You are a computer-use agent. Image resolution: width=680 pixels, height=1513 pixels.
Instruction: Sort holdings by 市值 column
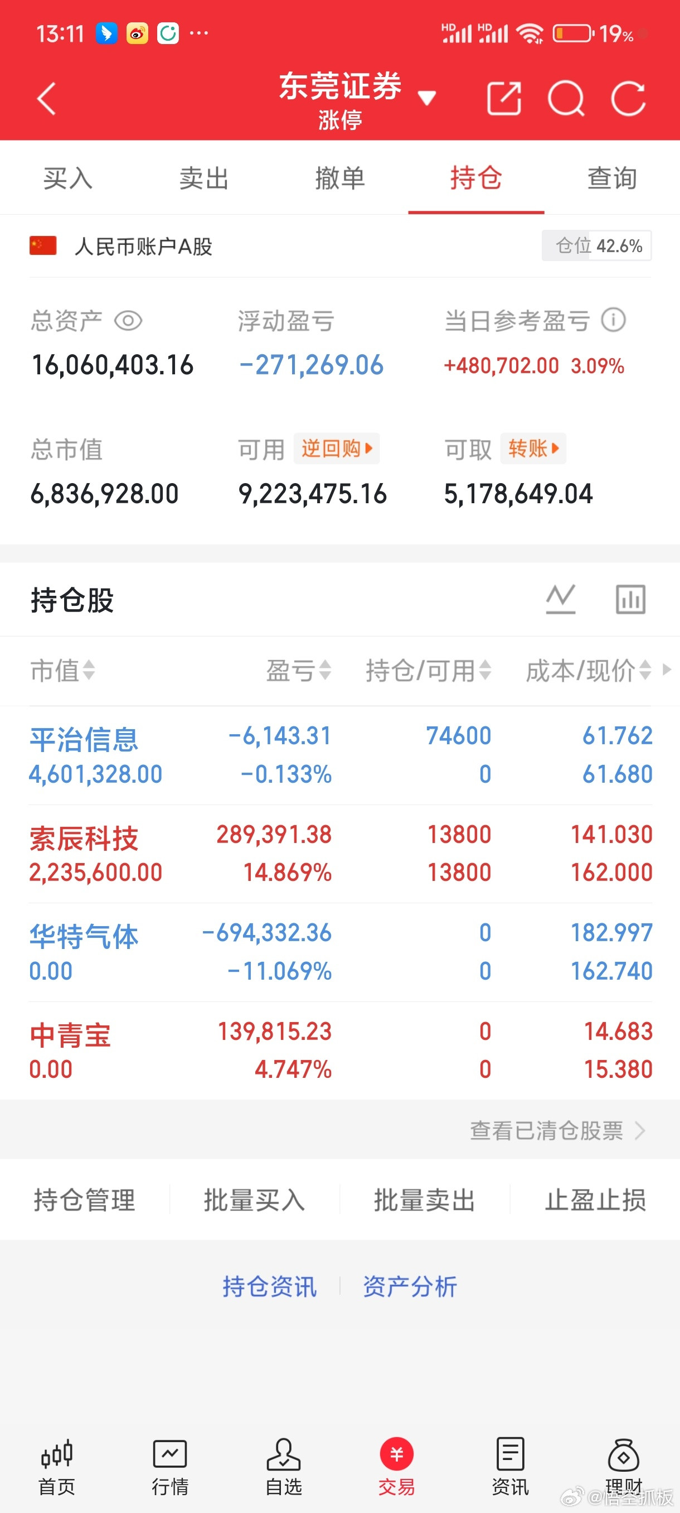(62, 670)
